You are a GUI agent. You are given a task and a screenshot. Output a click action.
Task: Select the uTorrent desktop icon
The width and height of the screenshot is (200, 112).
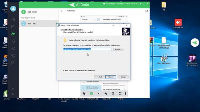[6, 95]
